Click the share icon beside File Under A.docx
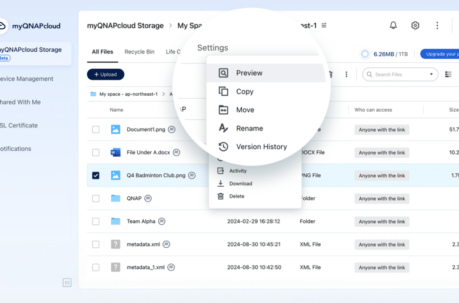Screen dimensions: 459x303 (176, 152)
